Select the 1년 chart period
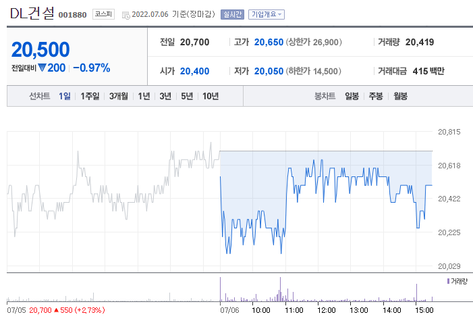 point(144,96)
